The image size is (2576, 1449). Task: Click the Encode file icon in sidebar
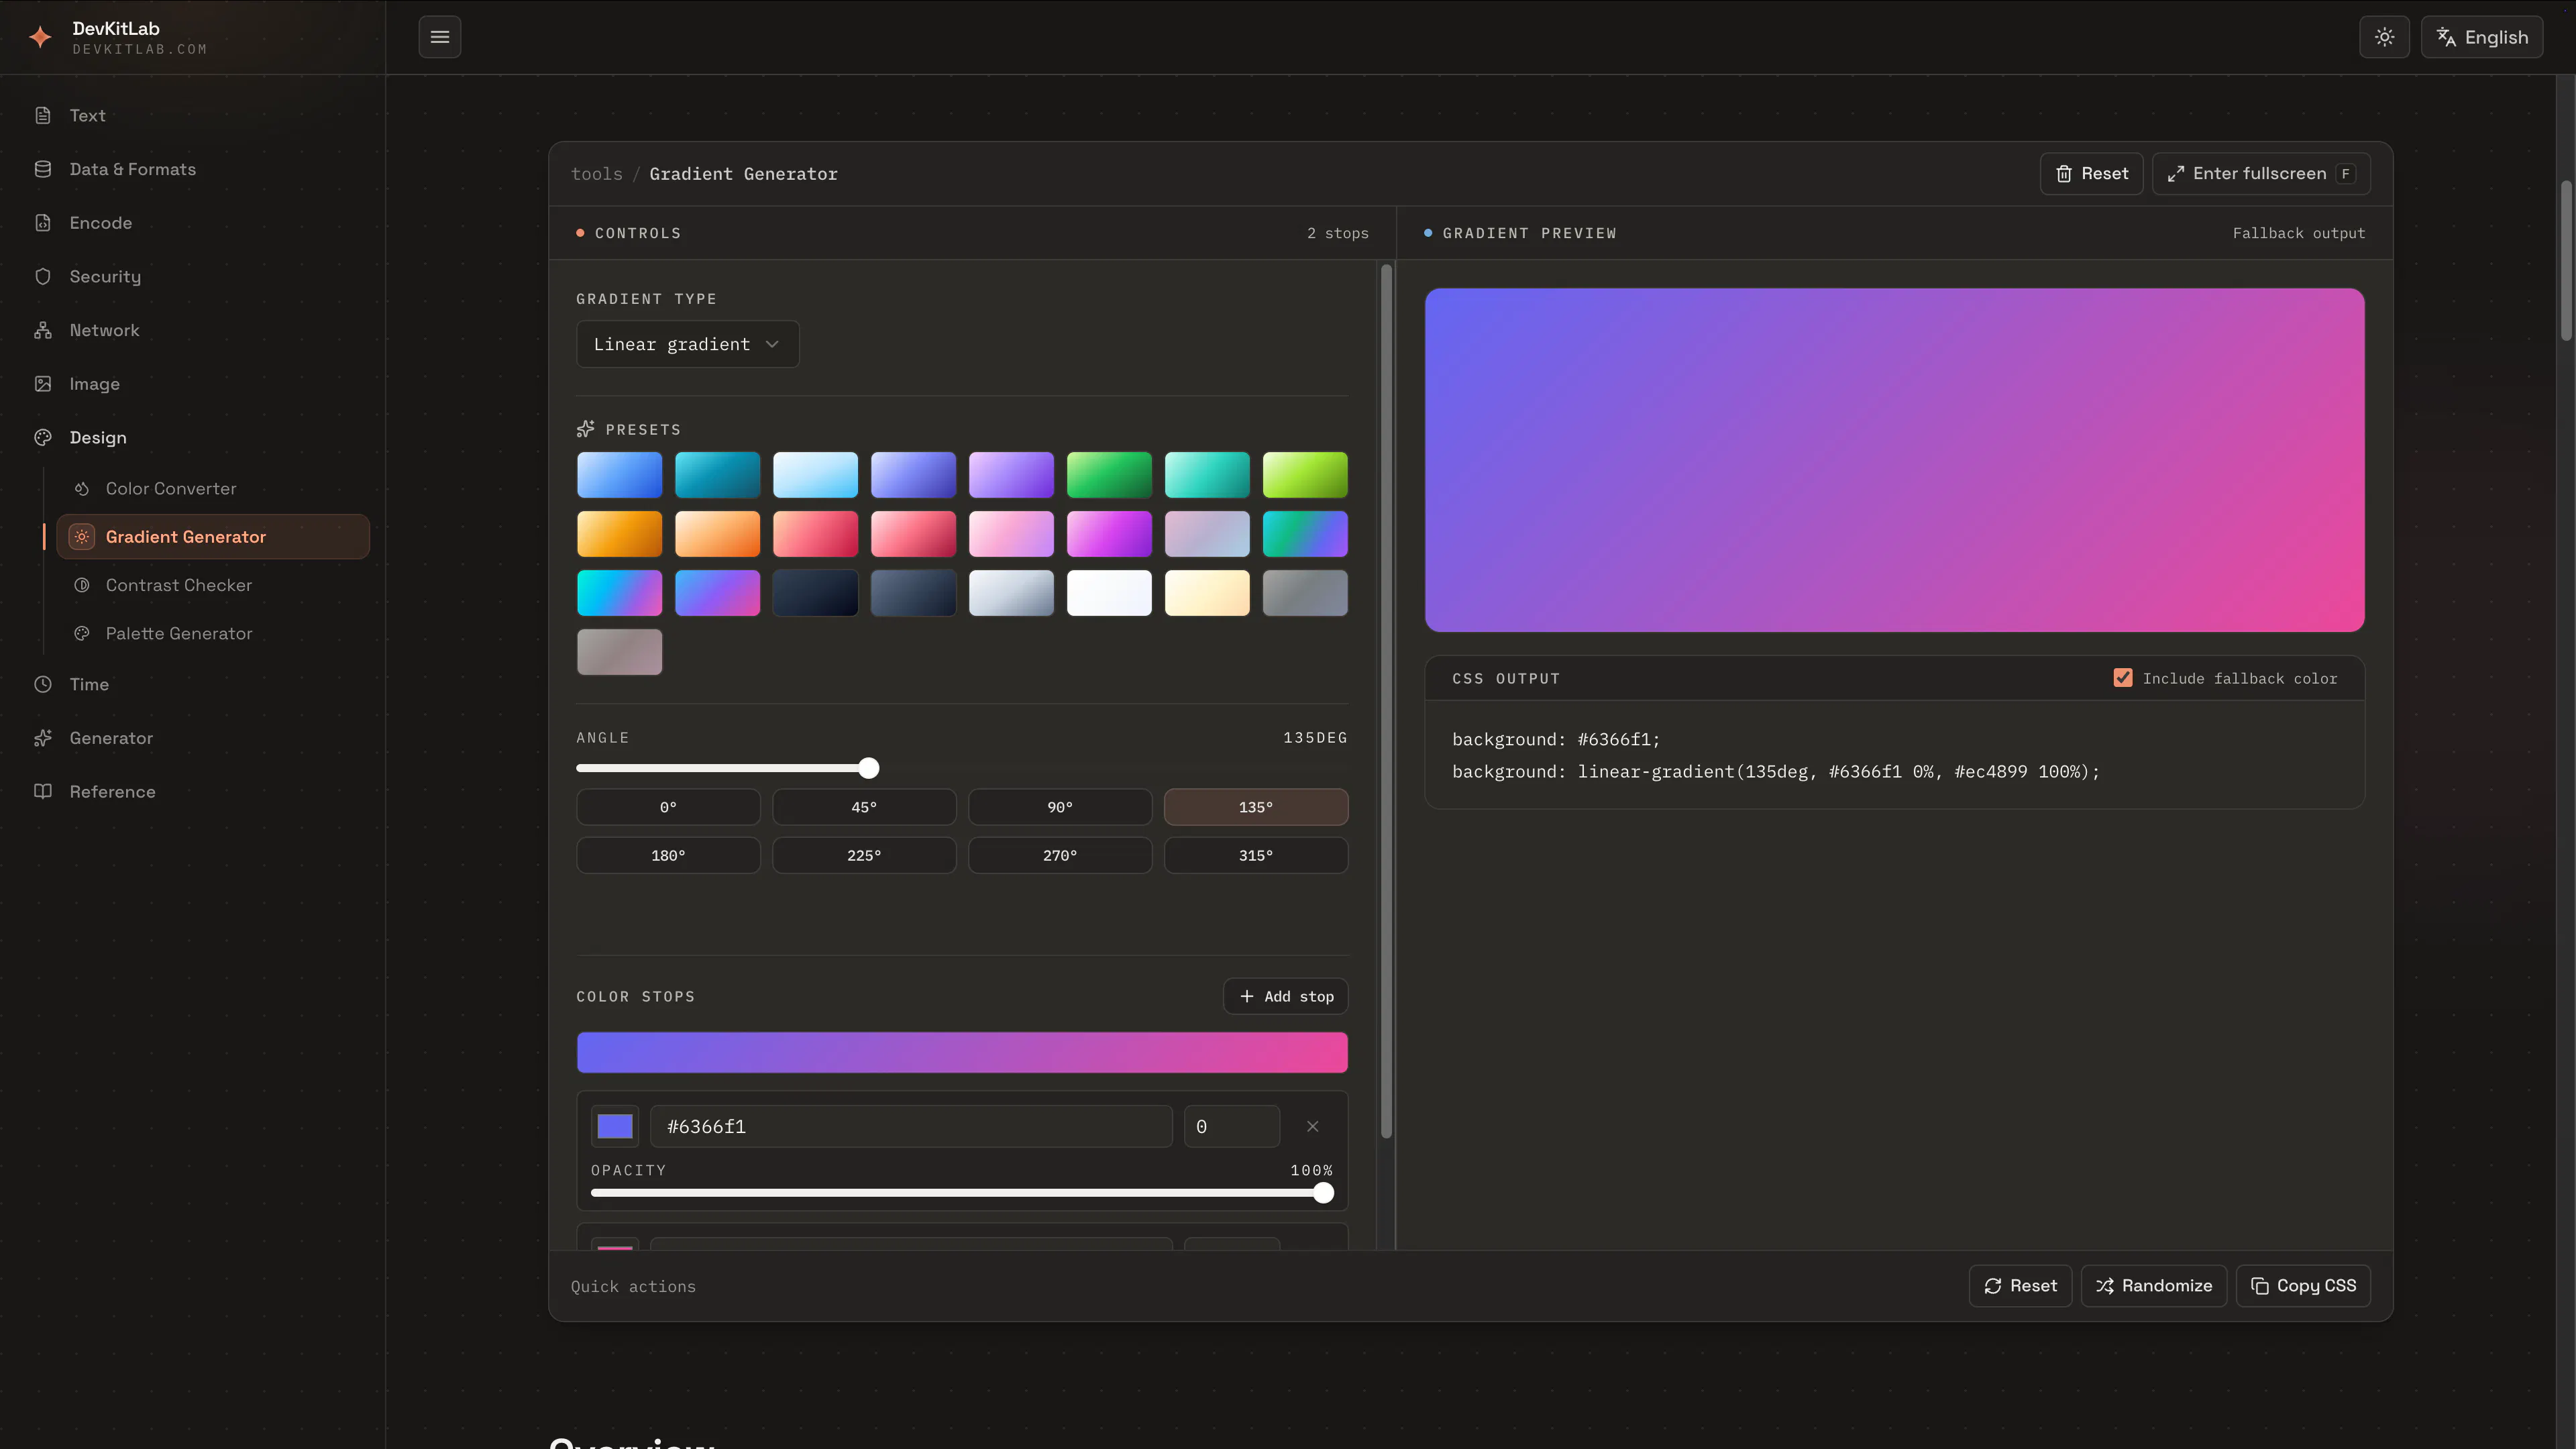tap(43, 223)
